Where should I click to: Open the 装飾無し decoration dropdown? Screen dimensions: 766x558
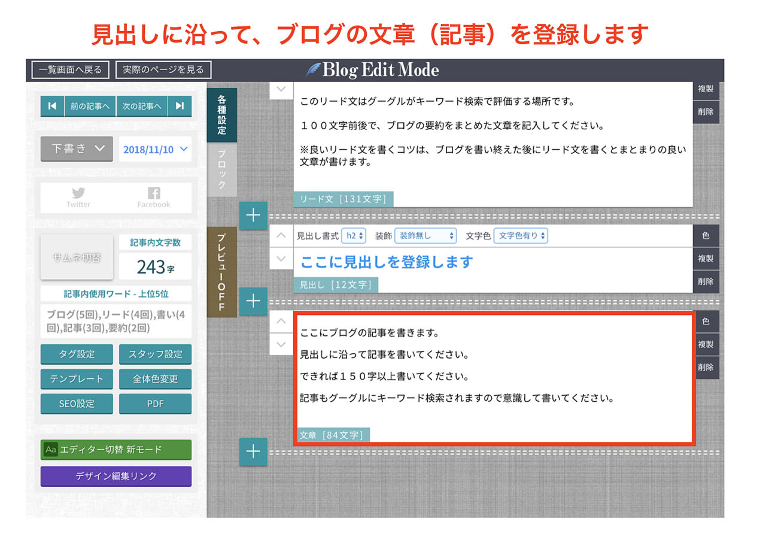pos(425,236)
